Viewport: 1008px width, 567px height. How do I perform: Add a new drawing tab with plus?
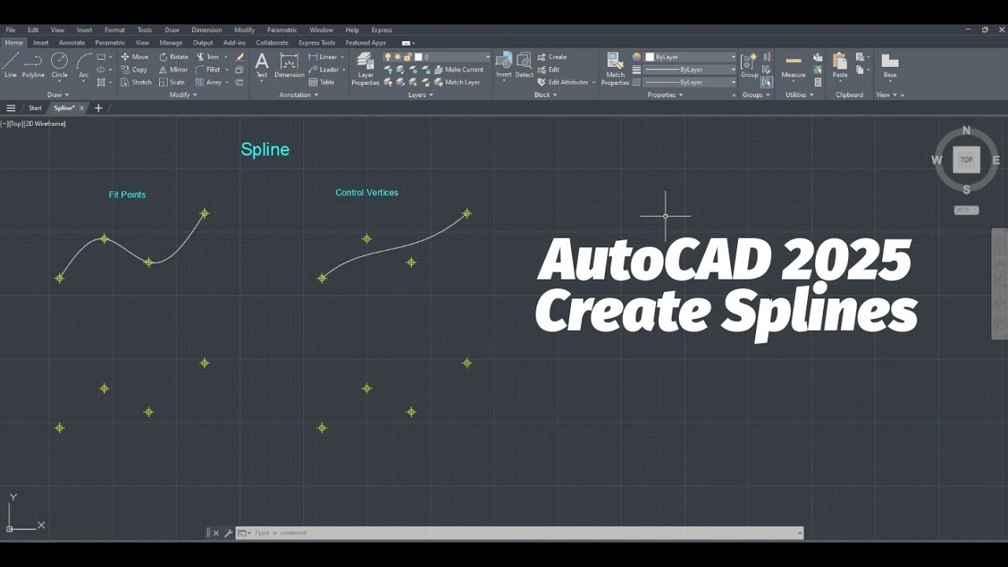tap(98, 108)
